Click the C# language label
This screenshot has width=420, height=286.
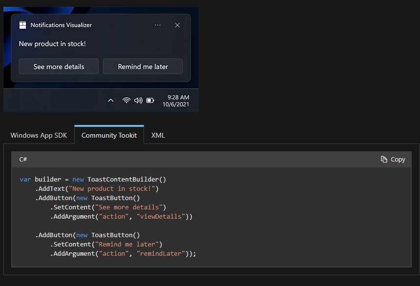coord(23,159)
